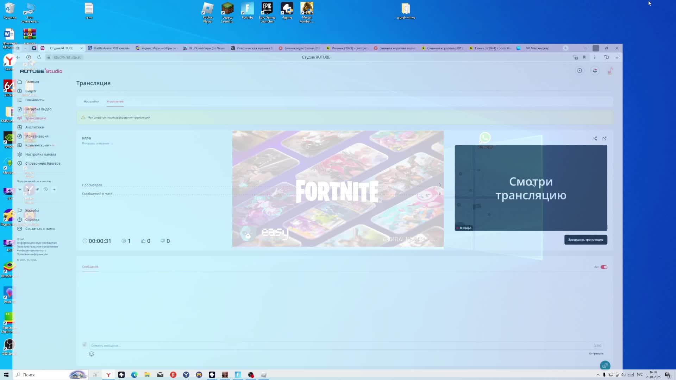Open the emoji picker in chat
Viewport: 676px width, 380px height.
92,354
